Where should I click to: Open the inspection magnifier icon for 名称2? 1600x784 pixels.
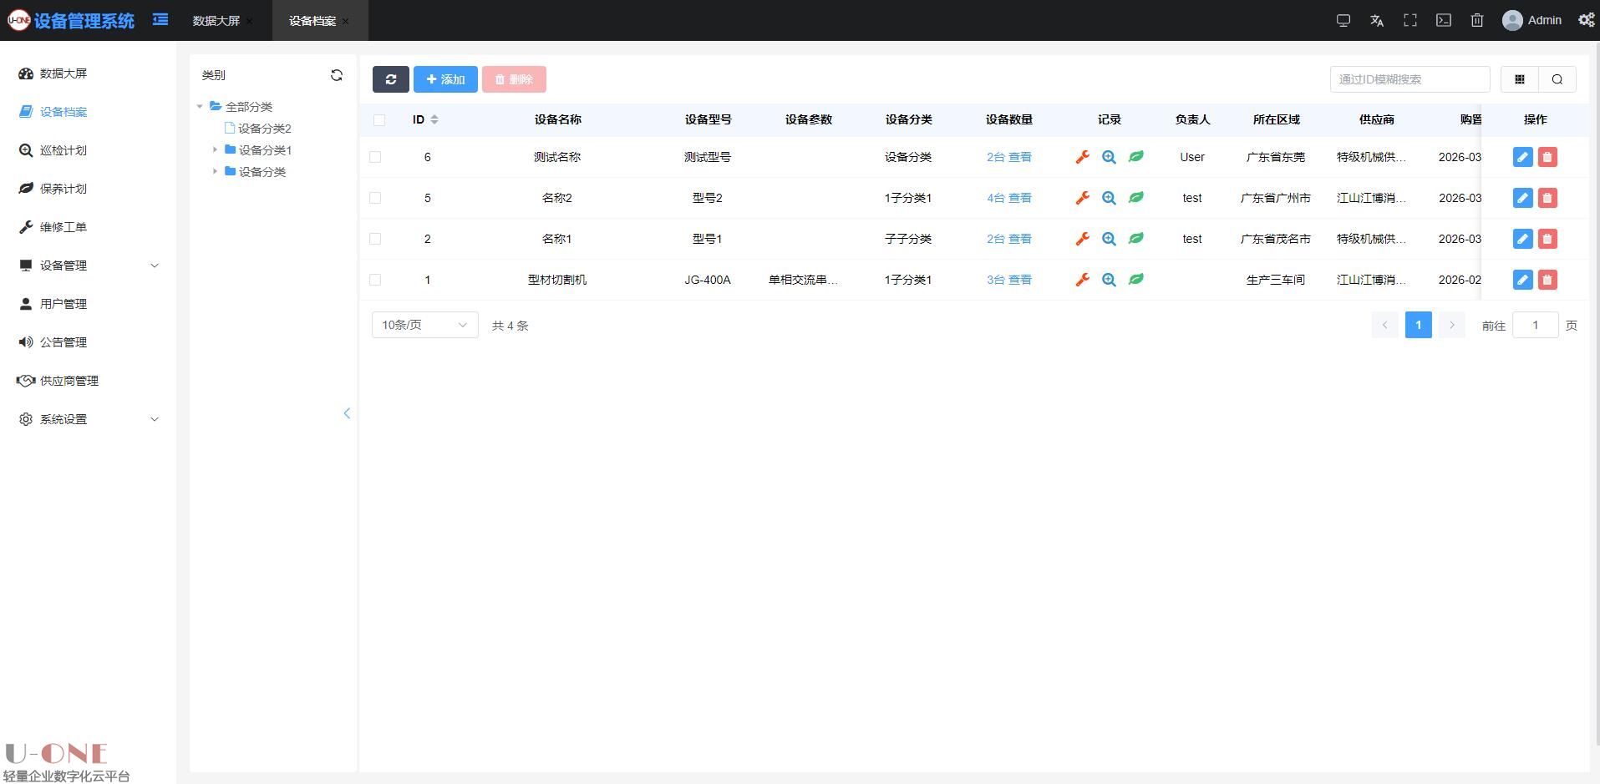pos(1109,198)
